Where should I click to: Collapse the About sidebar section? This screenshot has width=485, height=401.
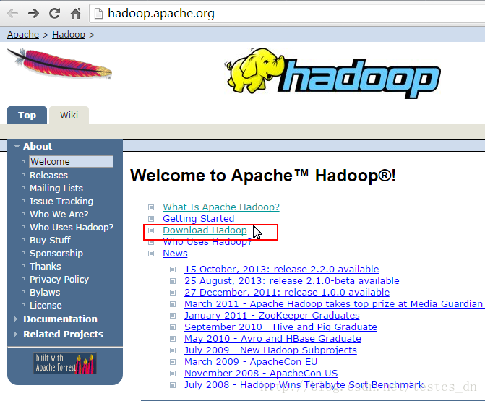(x=33, y=146)
